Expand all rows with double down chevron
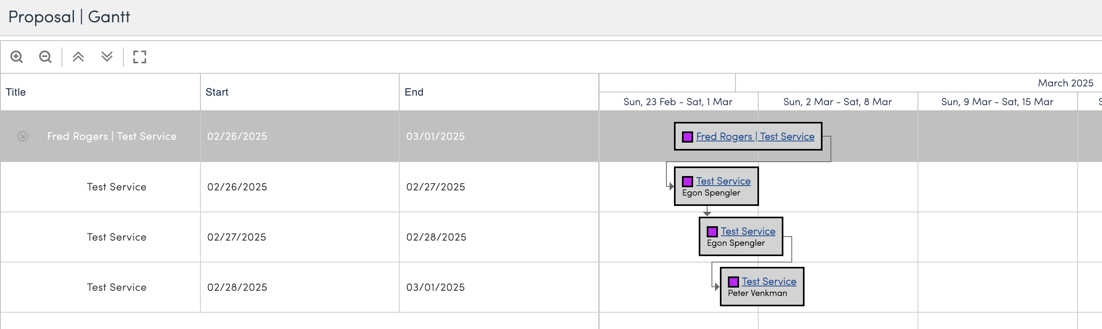This screenshot has width=1102, height=329. (x=107, y=57)
